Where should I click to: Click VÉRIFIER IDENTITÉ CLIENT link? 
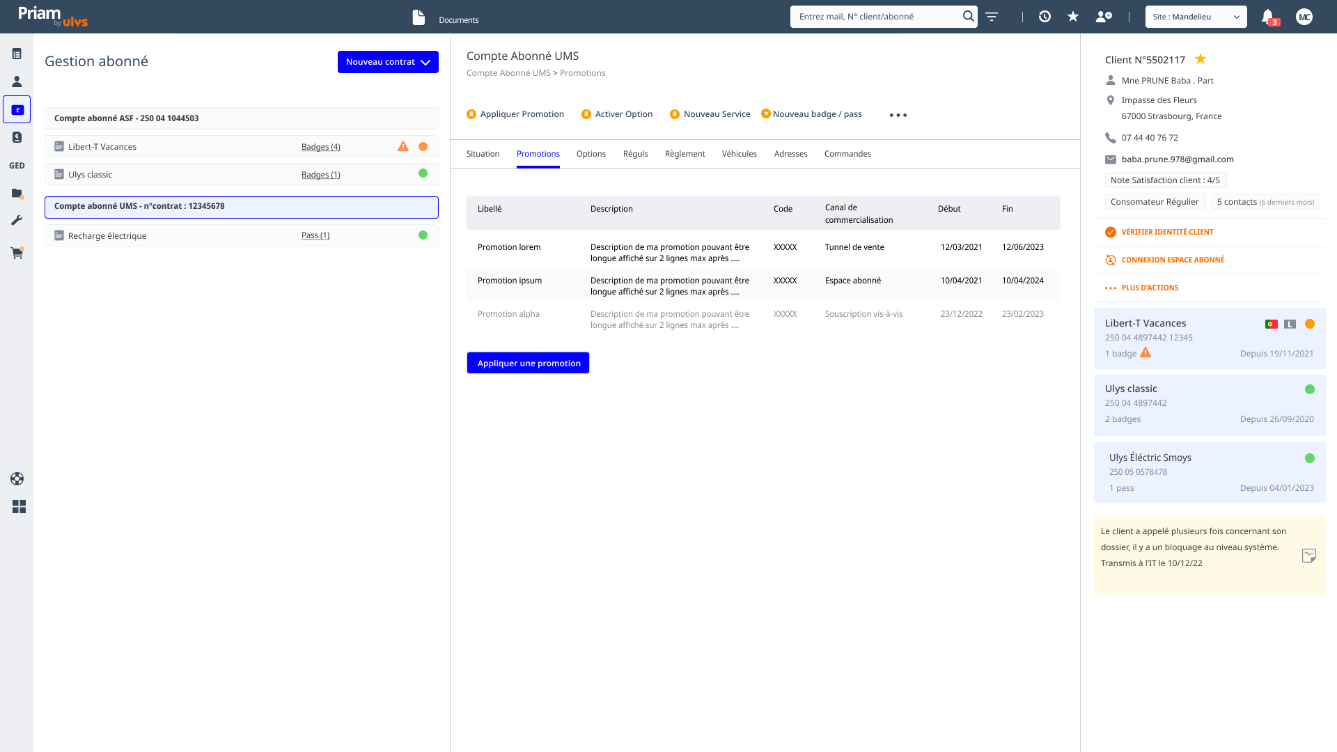coord(1167,232)
